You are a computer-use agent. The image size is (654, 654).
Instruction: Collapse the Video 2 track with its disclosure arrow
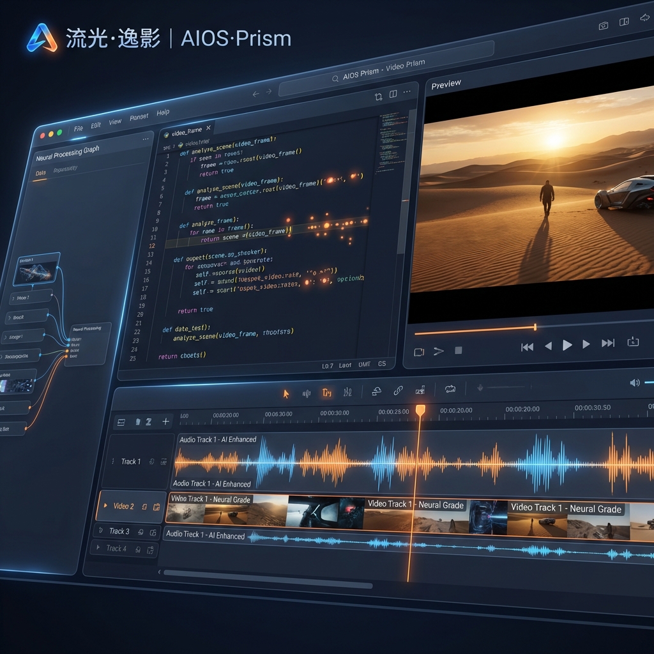point(105,506)
